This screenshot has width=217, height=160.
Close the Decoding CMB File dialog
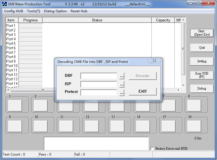tap(154, 60)
